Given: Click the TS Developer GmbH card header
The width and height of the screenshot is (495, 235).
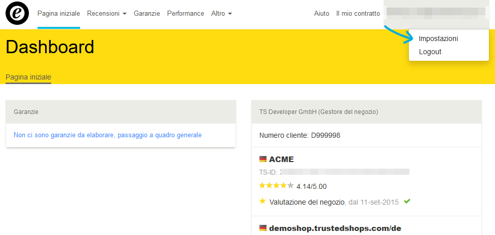Looking at the screenshot, I should pos(366,111).
